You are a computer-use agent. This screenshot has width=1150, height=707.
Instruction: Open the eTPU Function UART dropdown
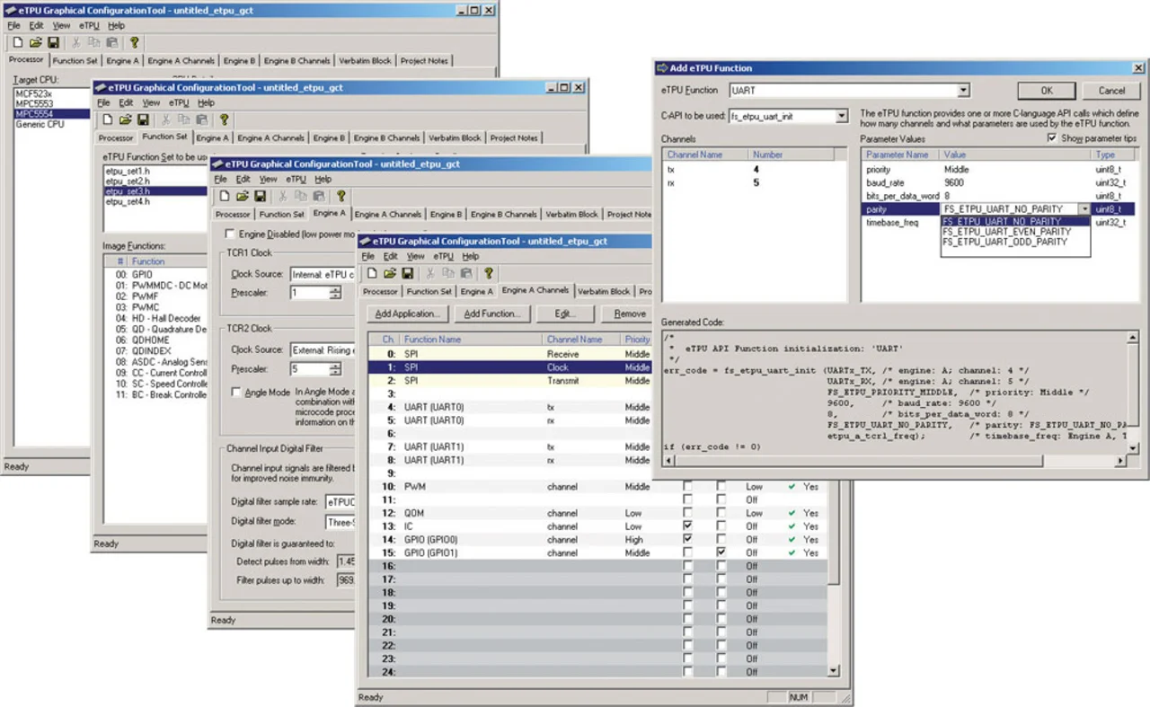(963, 90)
